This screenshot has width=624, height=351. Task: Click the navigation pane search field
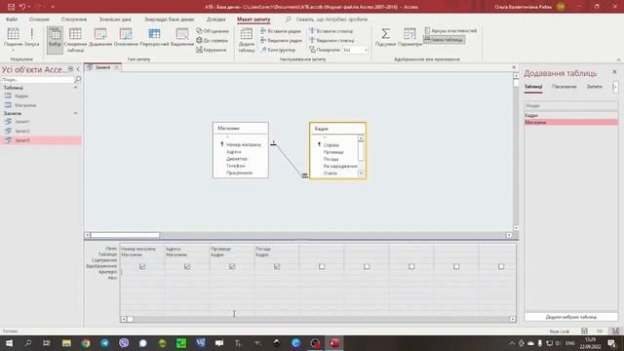coord(37,80)
